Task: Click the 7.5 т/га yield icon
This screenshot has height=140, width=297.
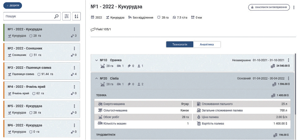Action: click(x=174, y=18)
